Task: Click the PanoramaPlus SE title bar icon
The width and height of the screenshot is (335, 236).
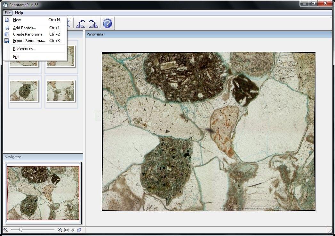Action: point(5,4)
